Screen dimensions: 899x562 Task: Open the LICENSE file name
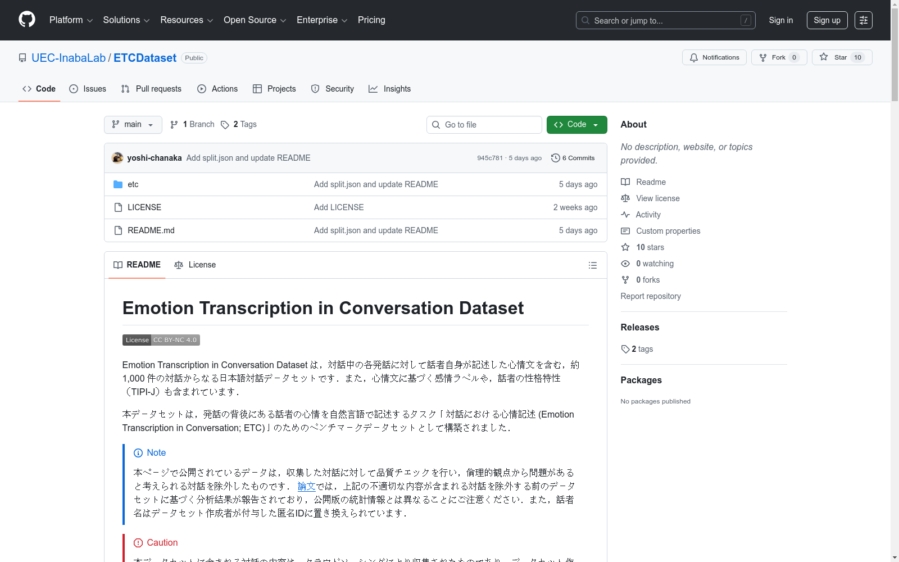pyautogui.click(x=144, y=207)
